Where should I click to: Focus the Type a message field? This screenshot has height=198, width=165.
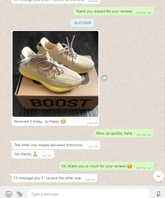pyautogui.click(x=89, y=194)
